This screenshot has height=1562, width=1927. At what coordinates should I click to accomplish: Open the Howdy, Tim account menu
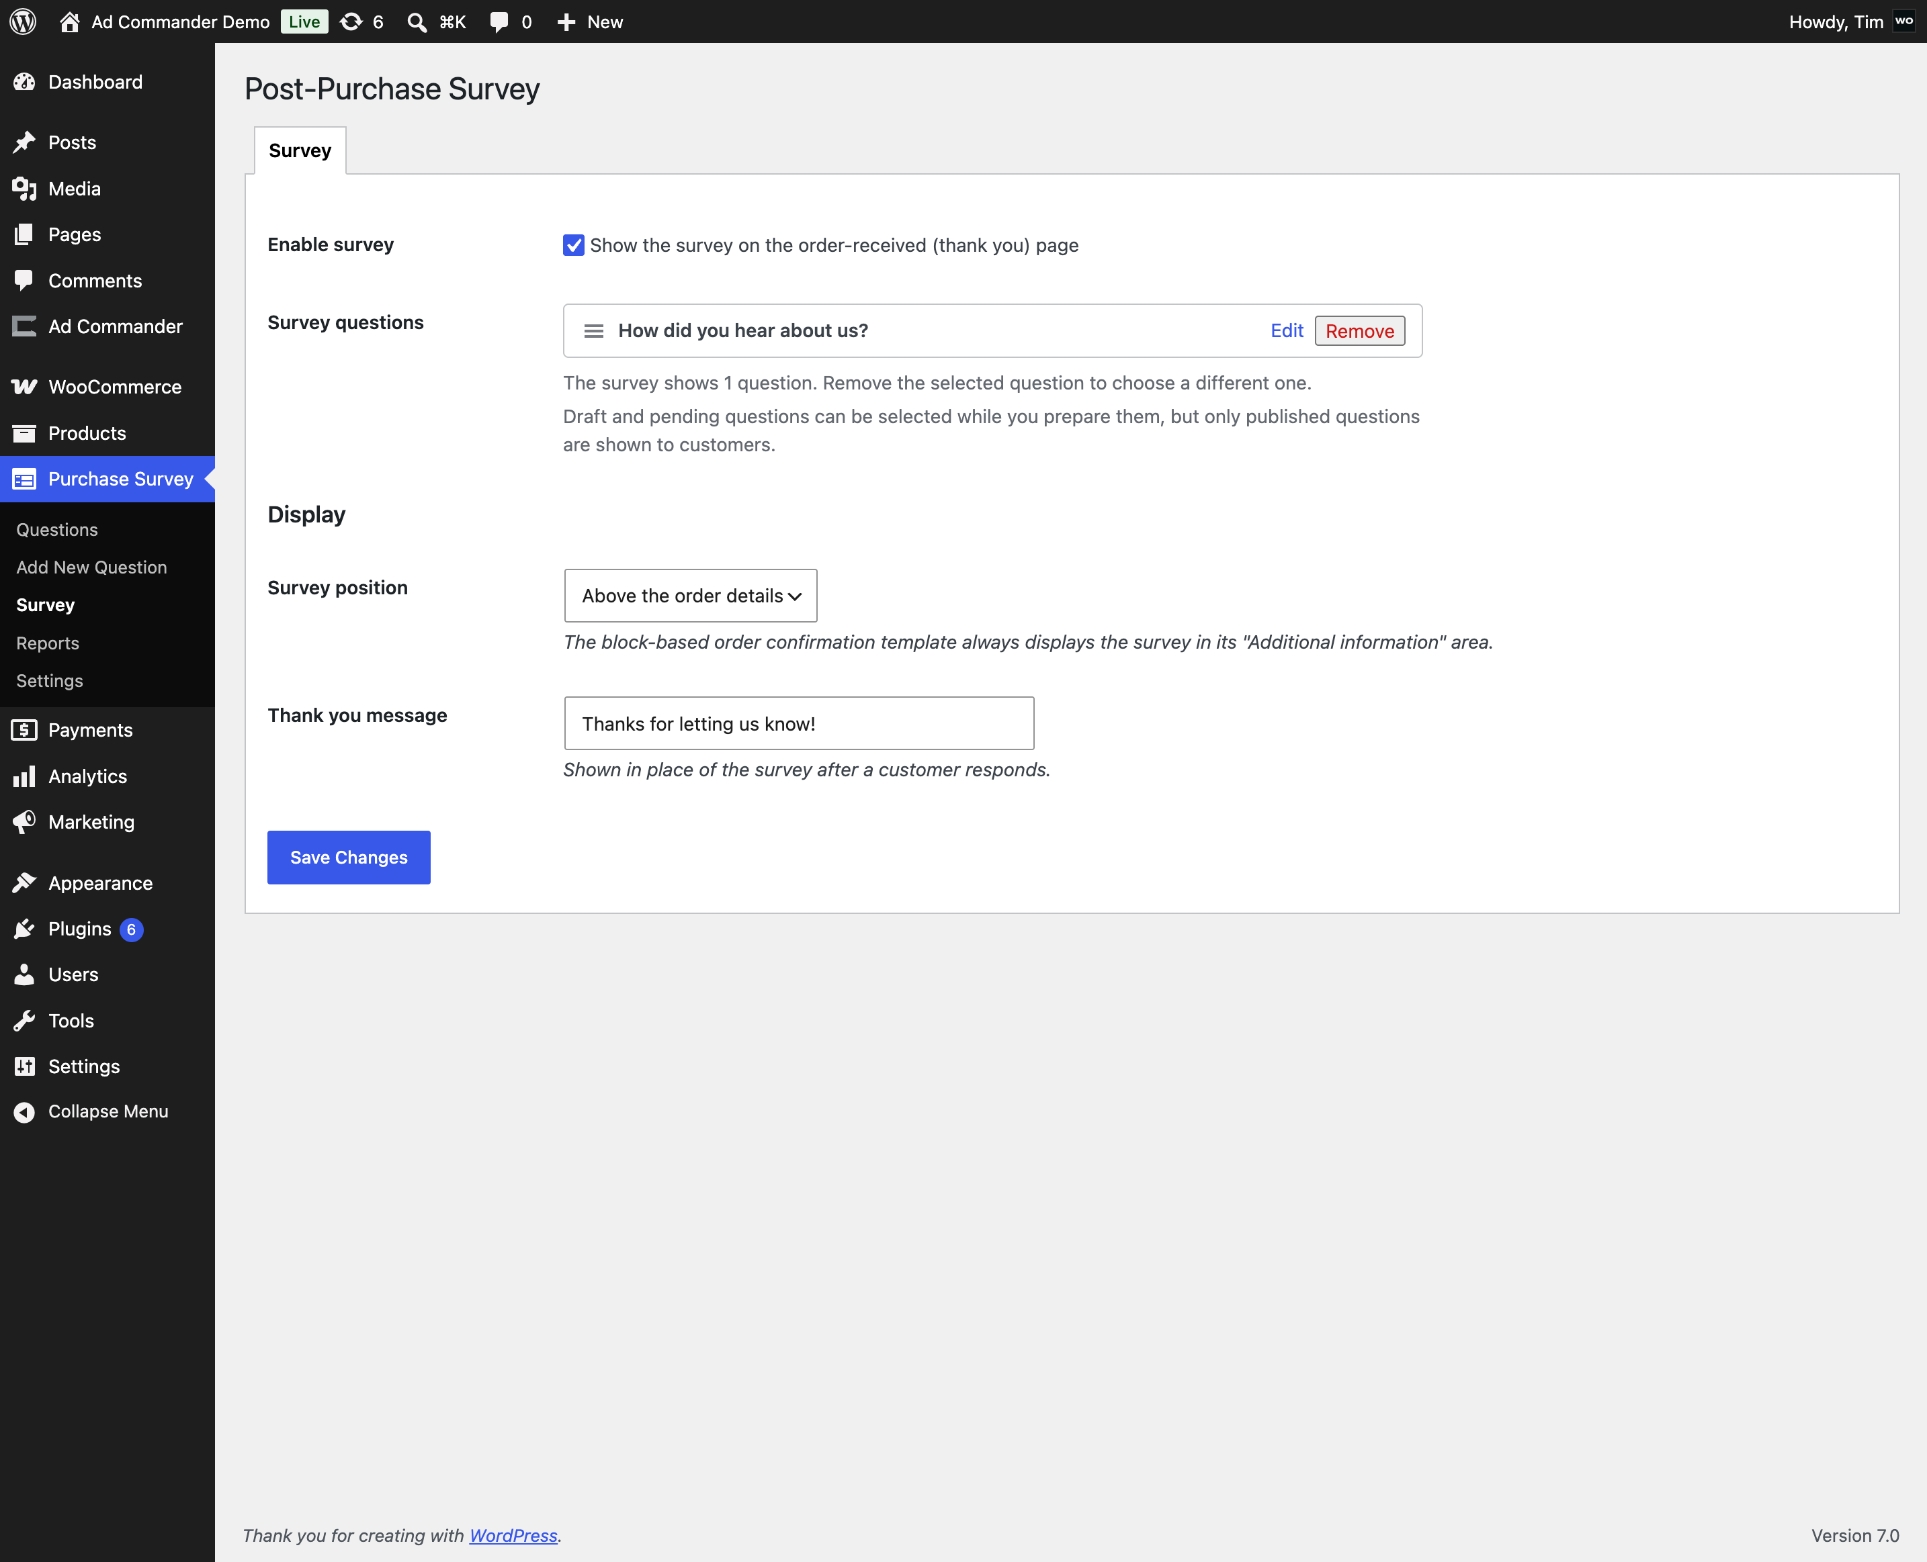tap(1850, 21)
